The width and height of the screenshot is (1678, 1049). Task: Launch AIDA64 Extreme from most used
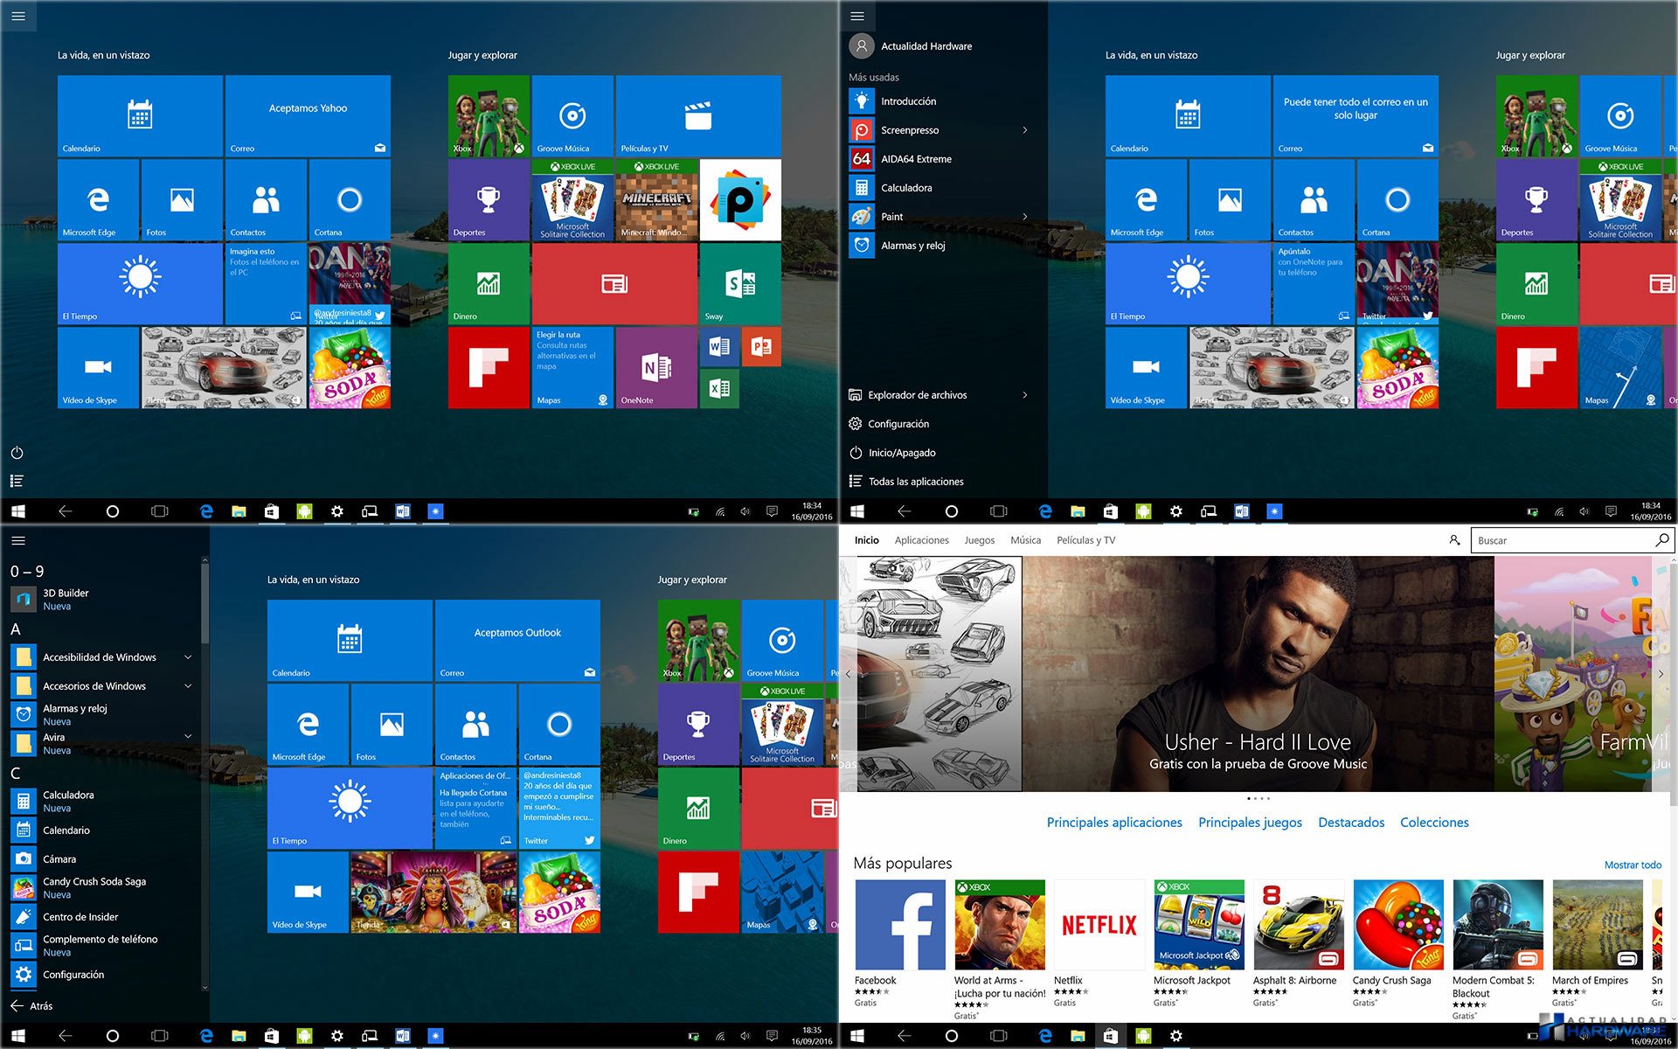(x=915, y=159)
